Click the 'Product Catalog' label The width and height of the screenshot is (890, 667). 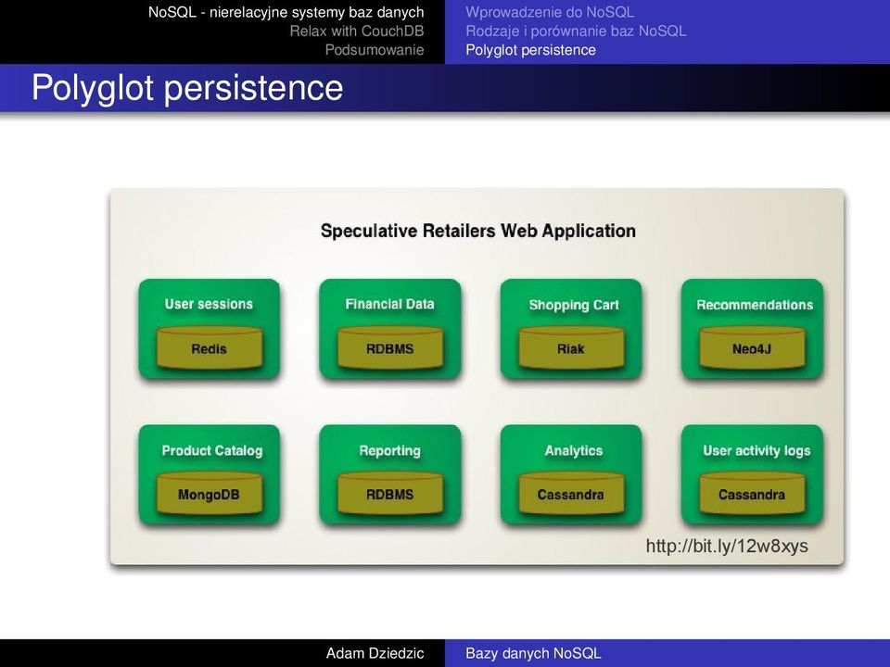[212, 451]
